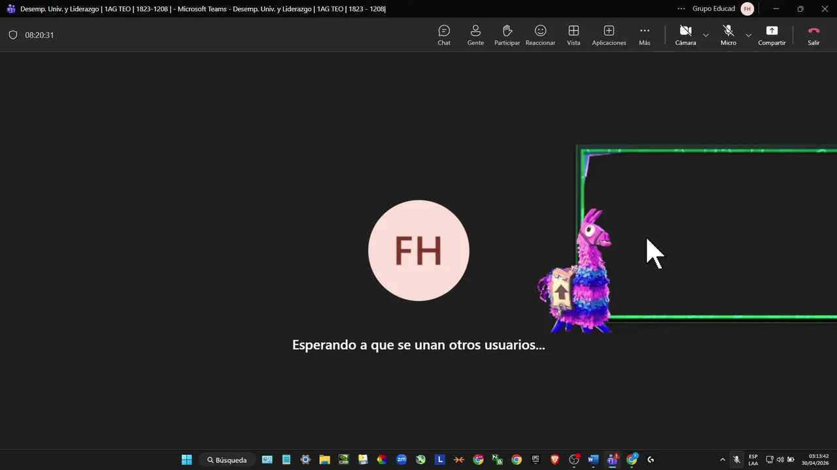Image resolution: width=837 pixels, height=470 pixels.
Task: Expand the camera options arrow
Action: (x=706, y=35)
